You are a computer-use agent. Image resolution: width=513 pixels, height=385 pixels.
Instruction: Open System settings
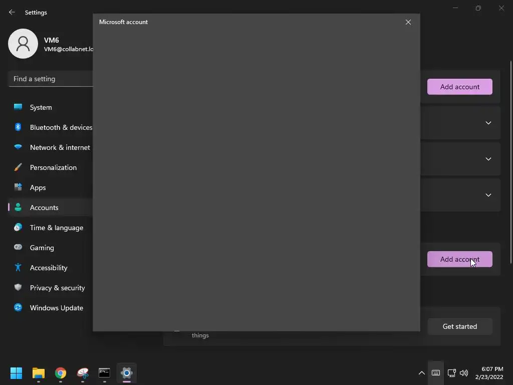click(x=51, y=107)
